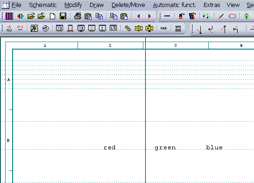
Task: Click the sigma list window icon
Action: [x=102, y=28]
